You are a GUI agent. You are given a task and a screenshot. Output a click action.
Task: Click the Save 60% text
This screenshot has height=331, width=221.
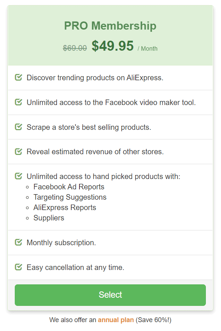click(153, 320)
